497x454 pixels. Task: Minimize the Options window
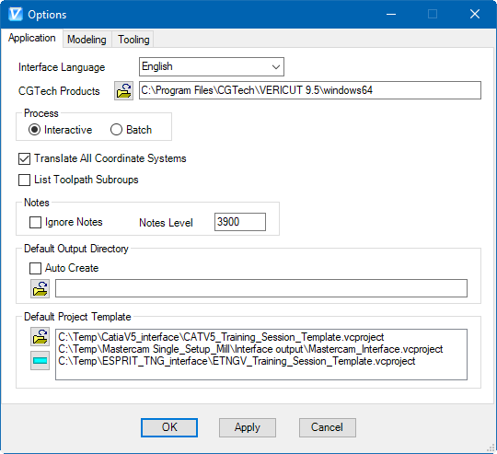[x=391, y=14]
